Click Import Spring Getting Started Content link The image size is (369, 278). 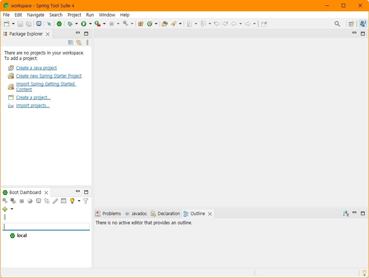tap(46, 87)
